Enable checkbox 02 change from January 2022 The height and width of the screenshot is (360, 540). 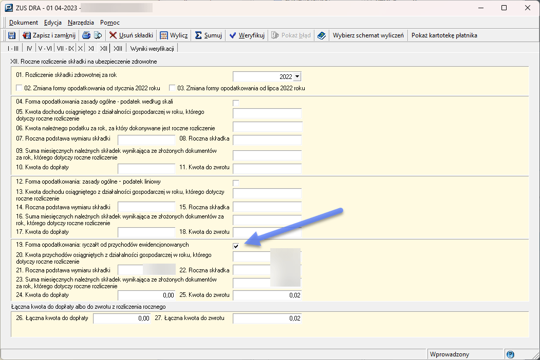point(20,88)
